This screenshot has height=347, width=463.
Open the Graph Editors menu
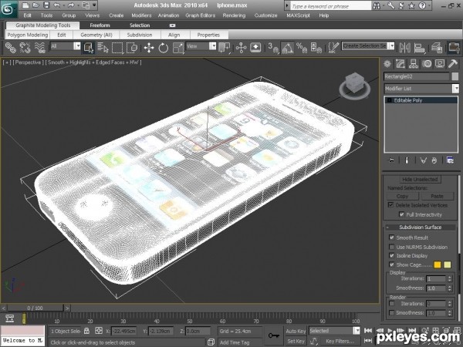click(201, 15)
